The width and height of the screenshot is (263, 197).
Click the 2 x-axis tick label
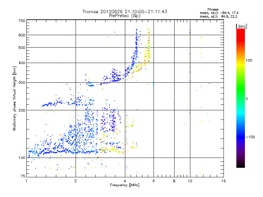76,181
